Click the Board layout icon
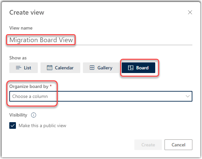Viewport: 202px width, 159px height. (131, 68)
